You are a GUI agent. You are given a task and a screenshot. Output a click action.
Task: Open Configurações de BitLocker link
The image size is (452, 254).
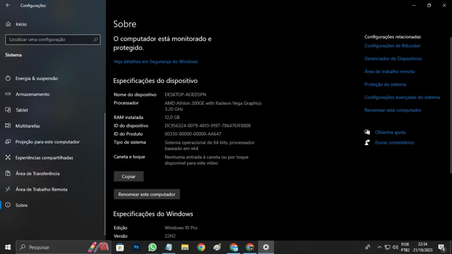point(392,45)
